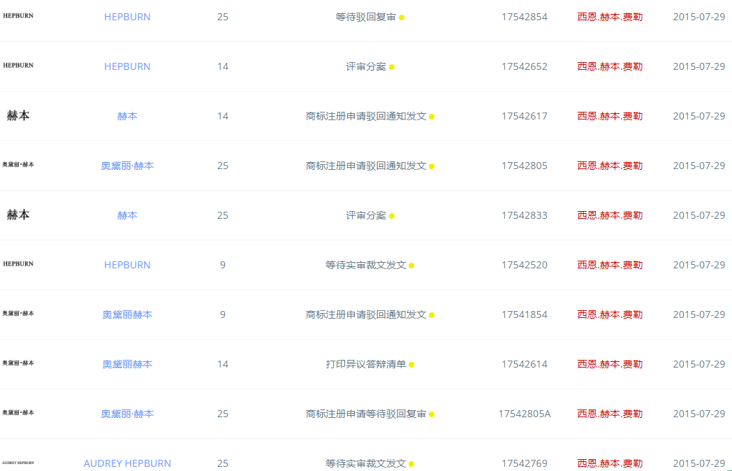View the HEPBURN logo thumbnail for 17542652
The width and height of the screenshot is (732, 471).
point(18,65)
